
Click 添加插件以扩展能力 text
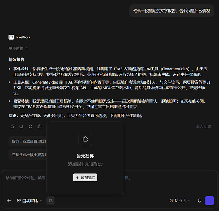[85, 164]
